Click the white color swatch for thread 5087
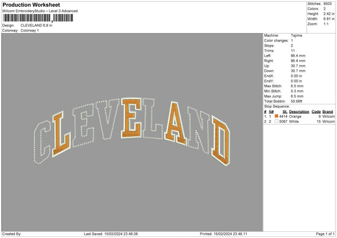The width and height of the screenshot is (337, 238). (x=276, y=121)
